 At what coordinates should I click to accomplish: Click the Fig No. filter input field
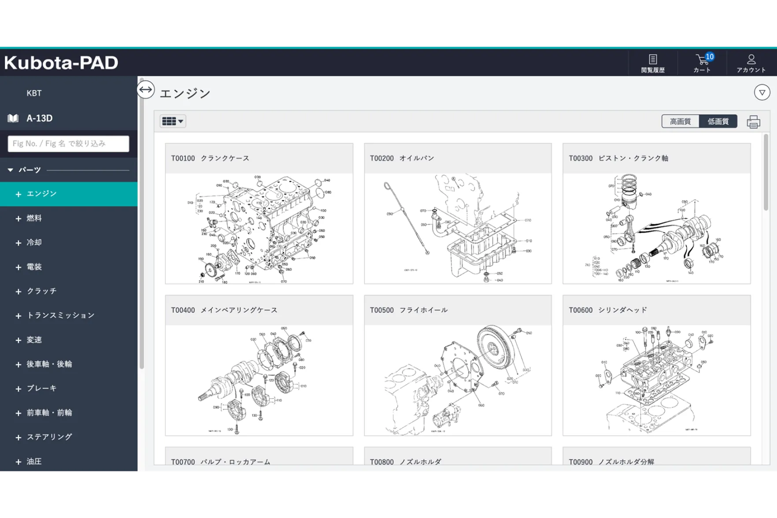(68, 144)
